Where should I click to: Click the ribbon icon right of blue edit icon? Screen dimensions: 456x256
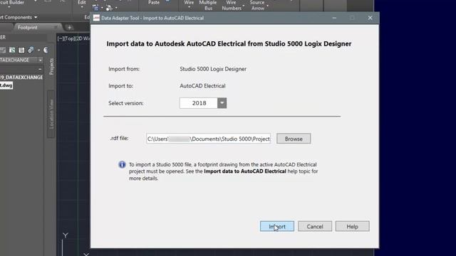(109, 8)
